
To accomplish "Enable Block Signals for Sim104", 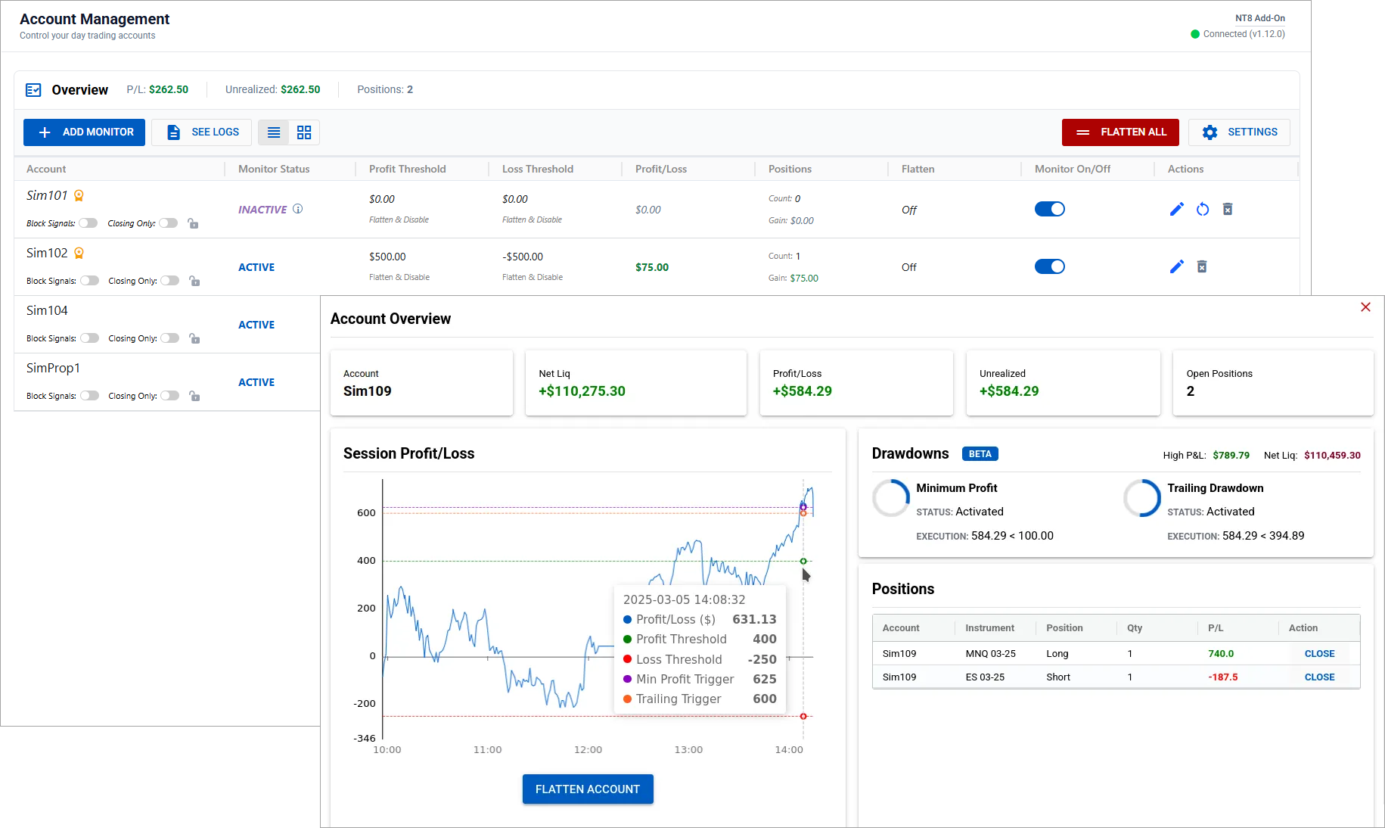I will 89,338.
